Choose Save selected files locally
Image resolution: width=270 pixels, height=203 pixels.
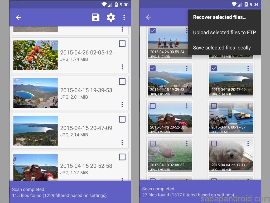coord(222,48)
